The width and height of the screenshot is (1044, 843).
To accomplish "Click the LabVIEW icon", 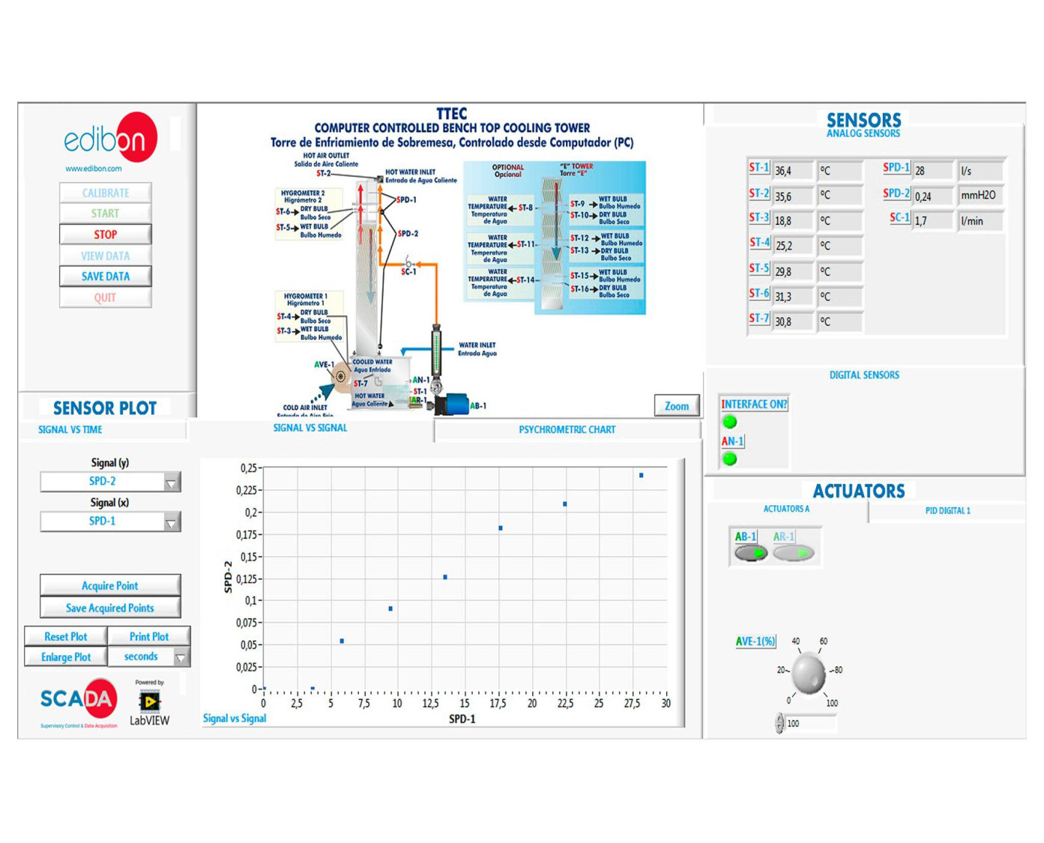I will coord(149,701).
